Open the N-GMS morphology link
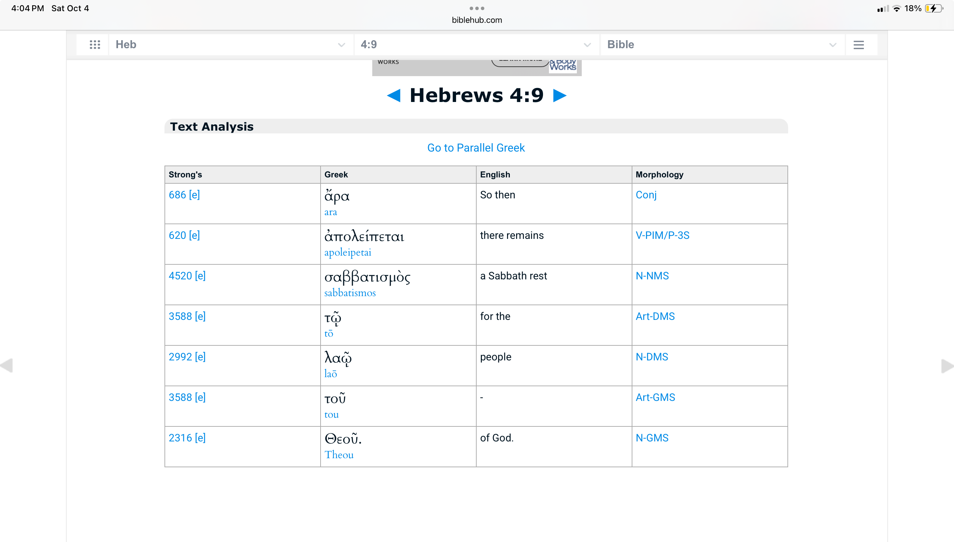Screen dimensions: 954x542 pos(652,438)
